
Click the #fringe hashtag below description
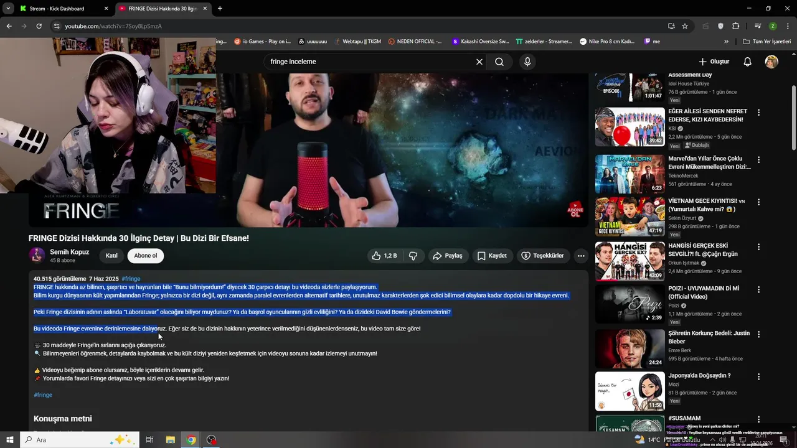[43, 395]
